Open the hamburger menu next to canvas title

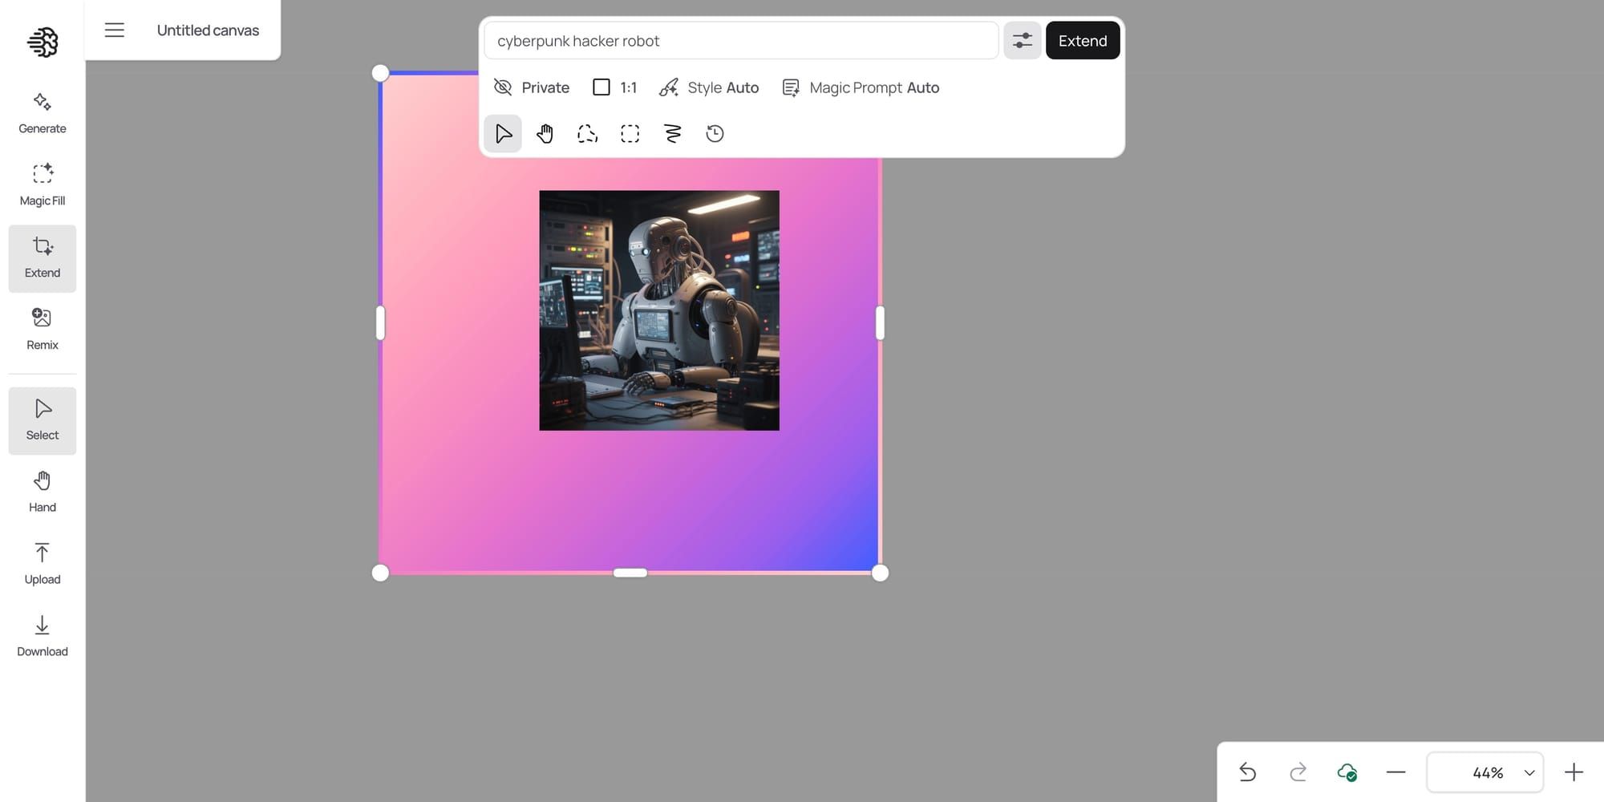coord(114,30)
